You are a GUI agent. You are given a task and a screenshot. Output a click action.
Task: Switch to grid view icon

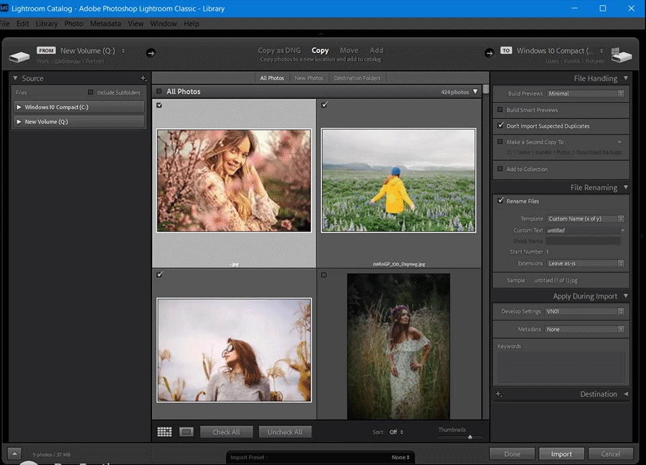pyautogui.click(x=164, y=431)
